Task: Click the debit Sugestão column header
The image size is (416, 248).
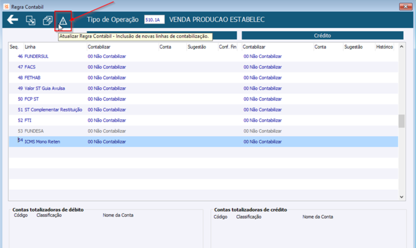Action: (x=197, y=47)
